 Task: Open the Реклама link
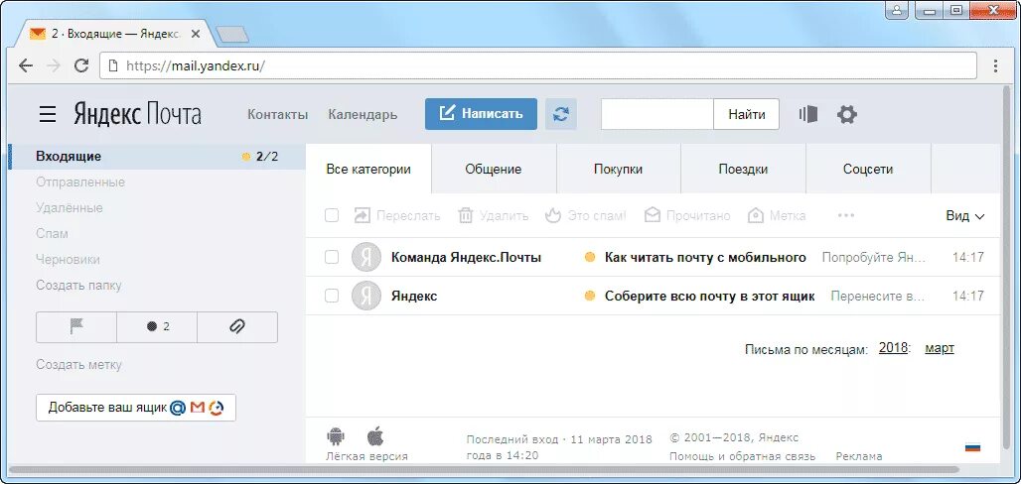point(859,456)
